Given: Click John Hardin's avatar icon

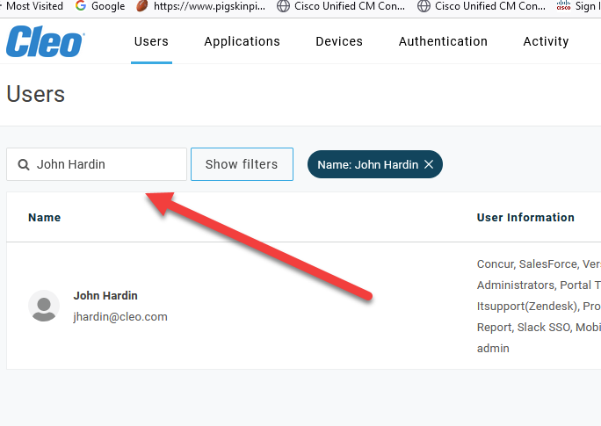Looking at the screenshot, I should coord(44,306).
